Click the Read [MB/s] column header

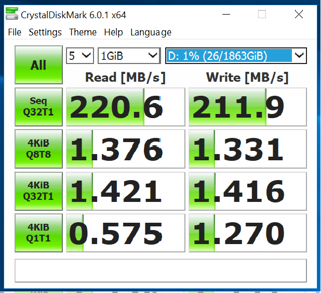(x=125, y=78)
